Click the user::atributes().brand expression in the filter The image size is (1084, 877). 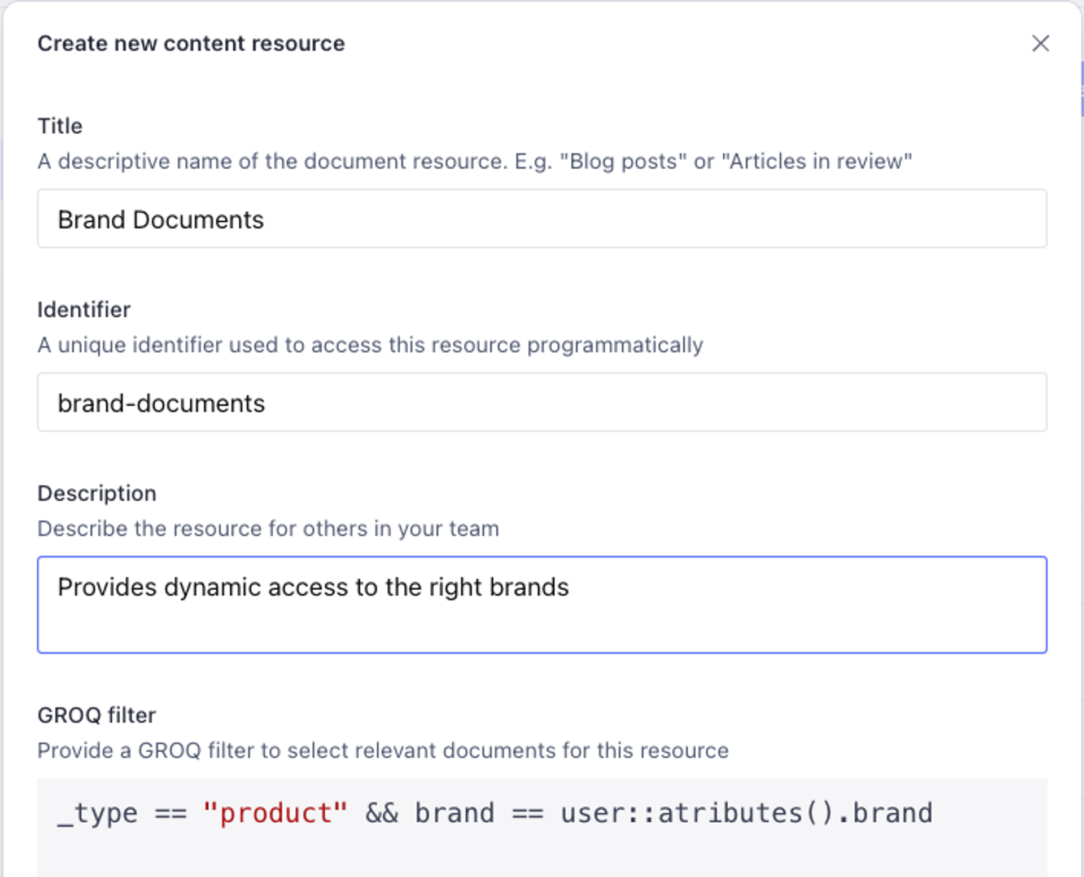point(746,813)
